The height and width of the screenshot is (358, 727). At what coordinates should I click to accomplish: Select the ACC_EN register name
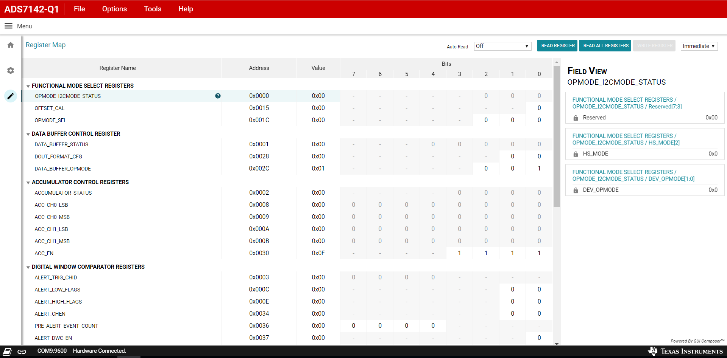pyautogui.click(x=44, y=253)
